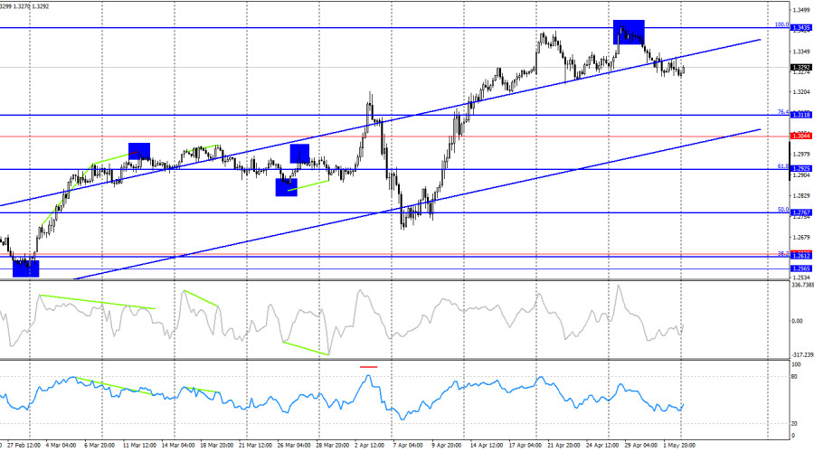Click the 1.3499 price scale value

click(802, 10)
